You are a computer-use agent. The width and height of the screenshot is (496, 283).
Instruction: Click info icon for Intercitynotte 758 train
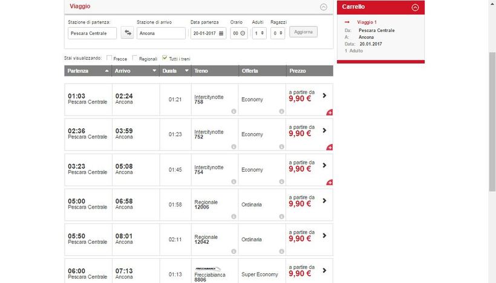click(233, 111)
